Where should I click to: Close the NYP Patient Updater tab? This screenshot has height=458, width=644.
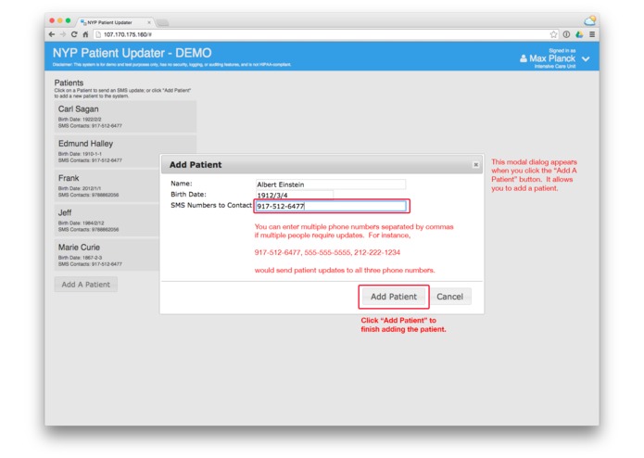pos(149,22)
